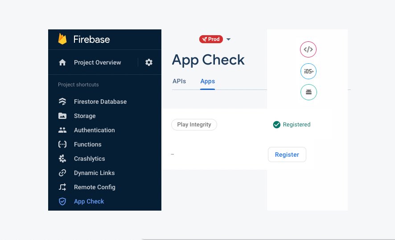
Task: Click the Storage folder icon
Action: (x=62, y=116)
